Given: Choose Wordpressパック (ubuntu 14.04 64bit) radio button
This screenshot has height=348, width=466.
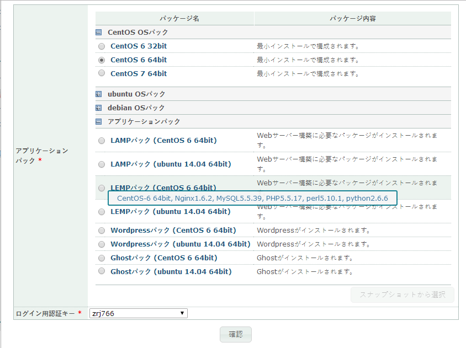Looking at the screenshot, I should click(102, 244).
